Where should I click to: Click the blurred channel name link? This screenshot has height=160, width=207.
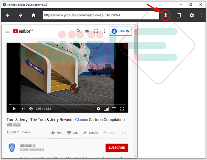[28, 145]
